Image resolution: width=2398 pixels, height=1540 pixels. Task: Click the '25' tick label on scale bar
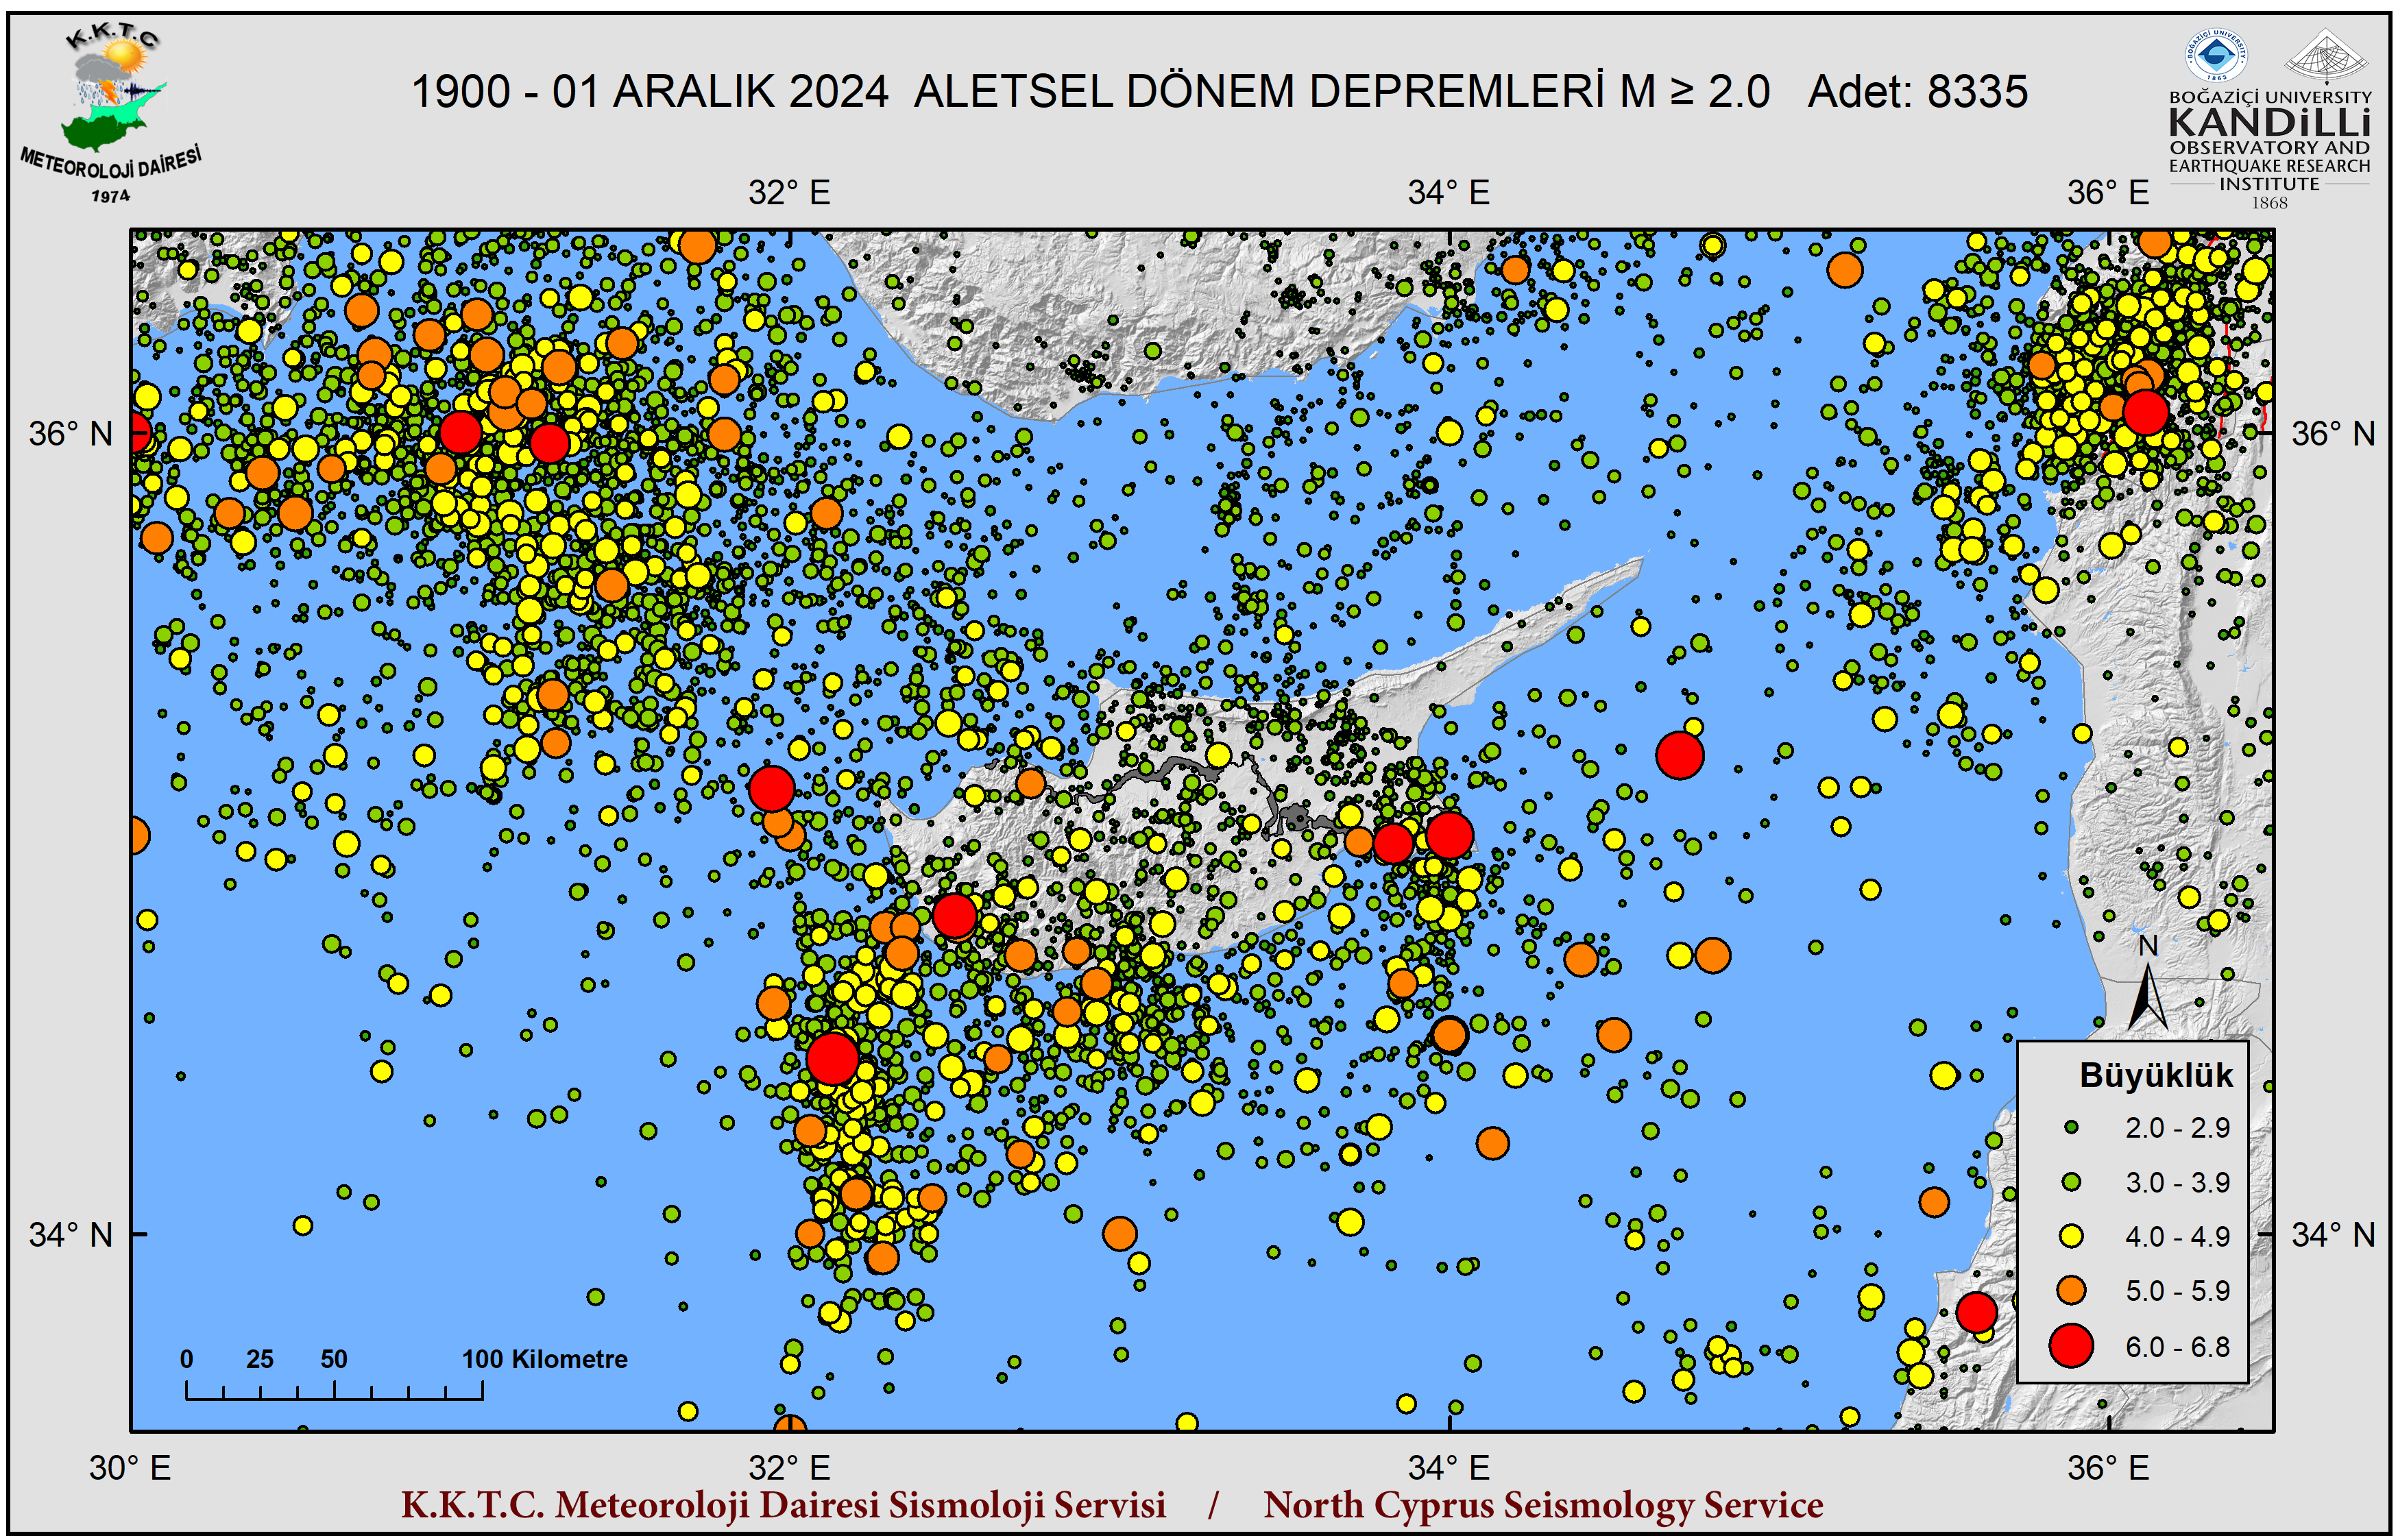pyautogui.click(x=260, y=1359)
